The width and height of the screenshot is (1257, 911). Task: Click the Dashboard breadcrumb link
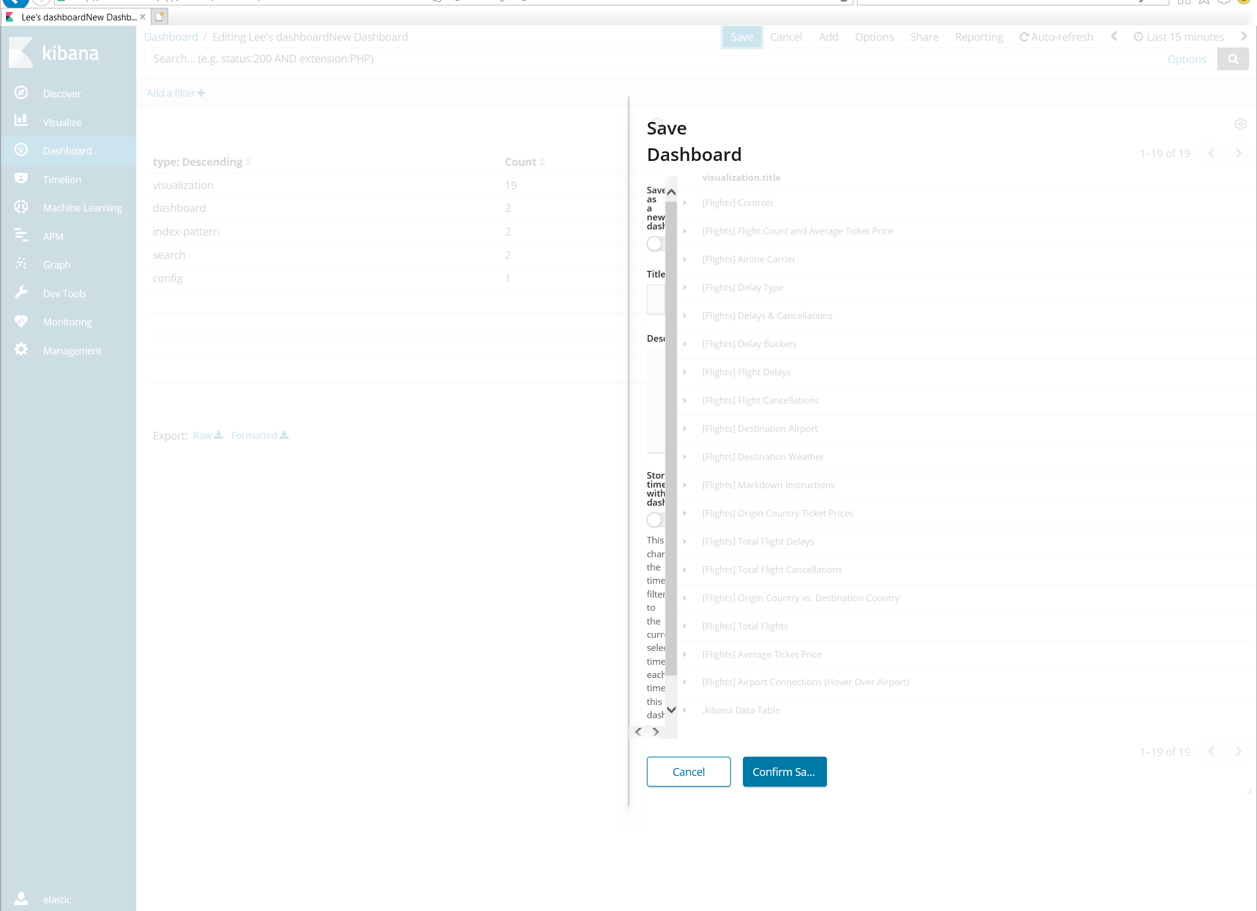tap(171, 37)
